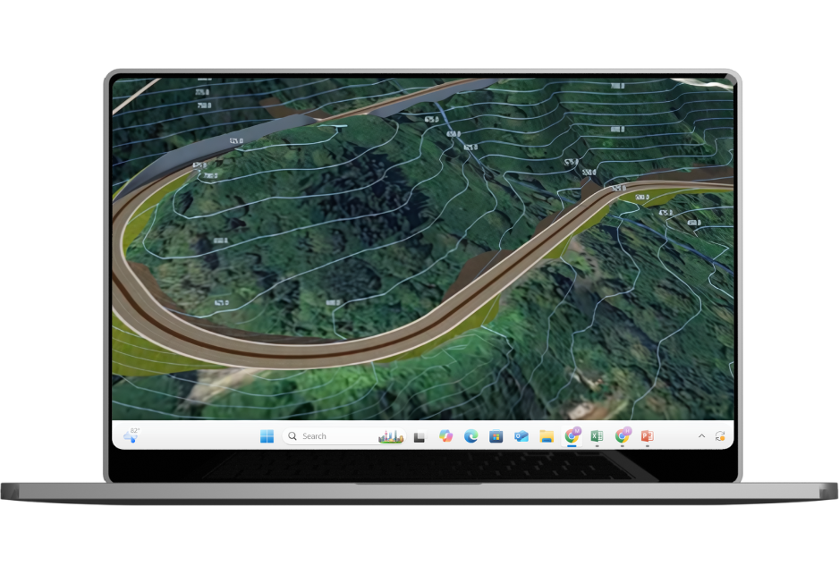Open the Windows Start menu
Image resolution: width=839 pixels, height=574 pixels.
[267, 436]
